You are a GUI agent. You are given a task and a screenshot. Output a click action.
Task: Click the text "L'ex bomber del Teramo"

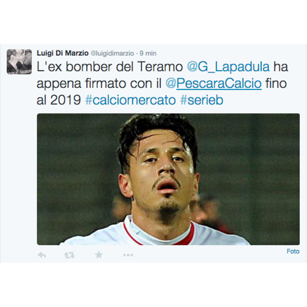110,67
